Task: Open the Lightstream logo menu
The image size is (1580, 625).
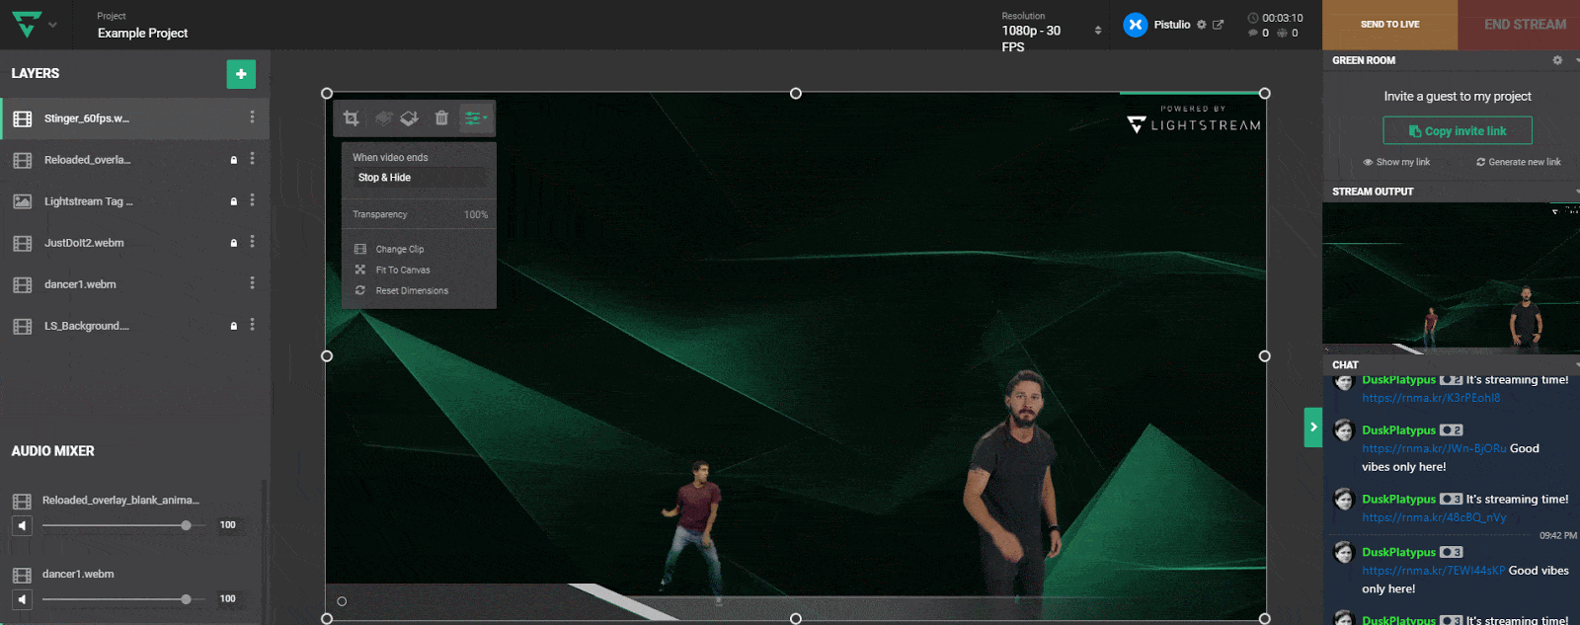Action: [x=33, y=24]
